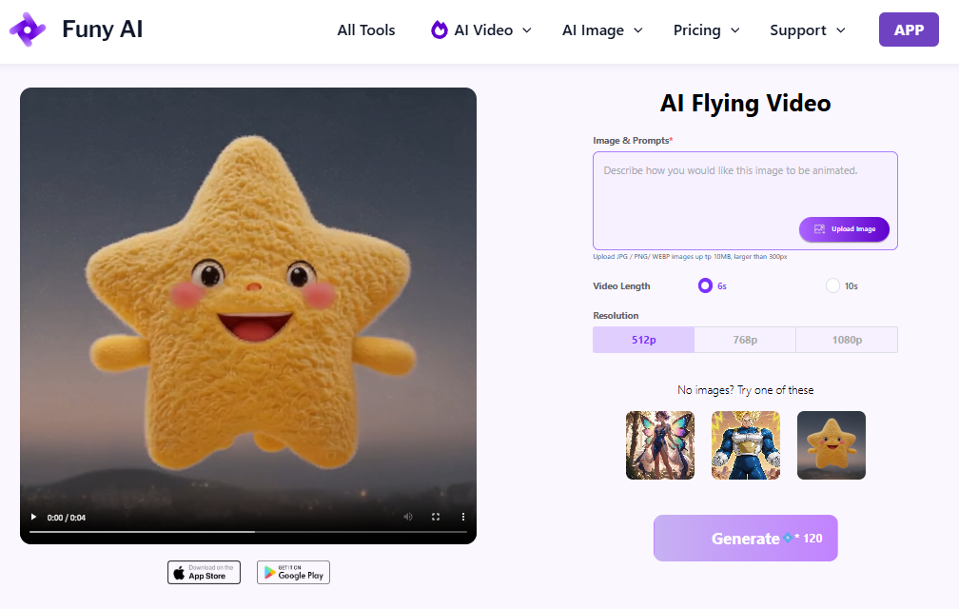Enter fullscreen on the video player

436,516
